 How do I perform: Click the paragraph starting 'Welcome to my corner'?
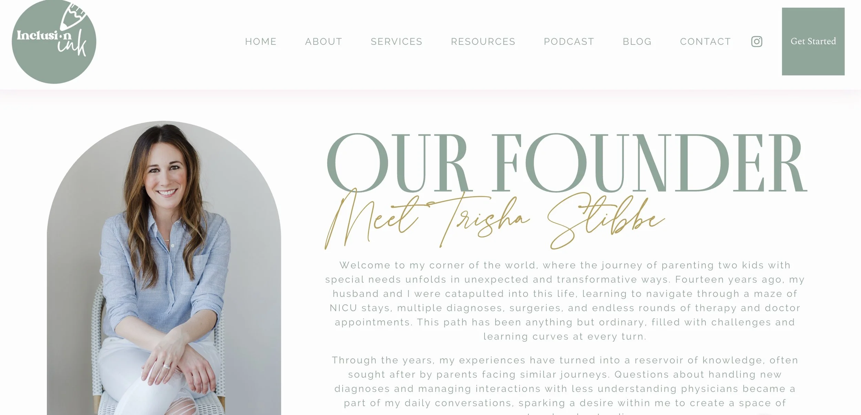point(565,301)
